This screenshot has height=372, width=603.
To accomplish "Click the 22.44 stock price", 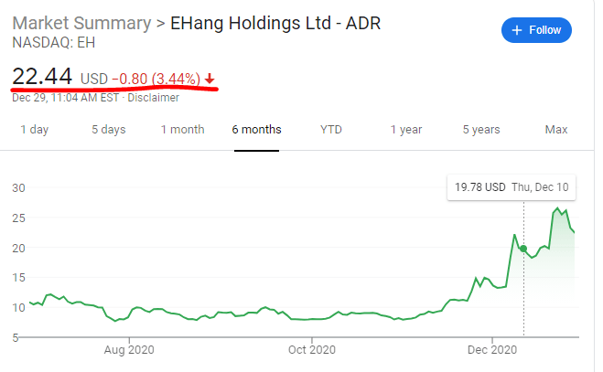I will point(42,77).
